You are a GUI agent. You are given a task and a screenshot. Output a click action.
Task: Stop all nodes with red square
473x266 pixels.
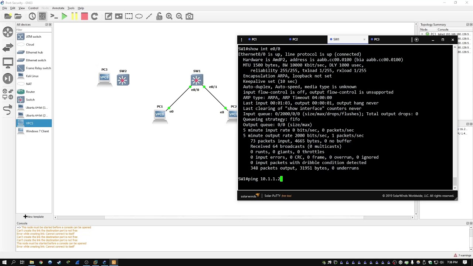click(84, 16)
